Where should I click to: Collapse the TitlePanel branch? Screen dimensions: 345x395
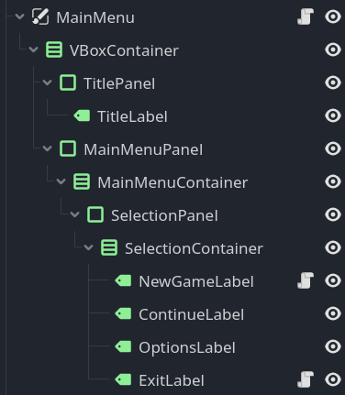pyautogui.click(x=47, y=82)
